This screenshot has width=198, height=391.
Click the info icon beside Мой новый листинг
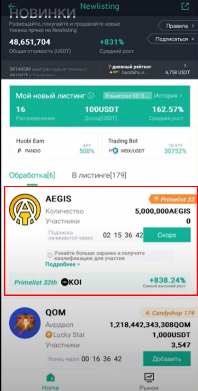(91, 96)
